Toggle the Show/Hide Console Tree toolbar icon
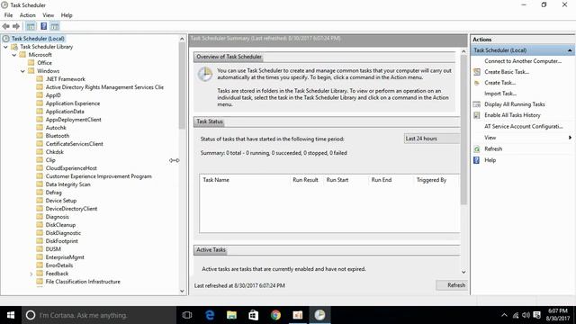 [31, 26]
